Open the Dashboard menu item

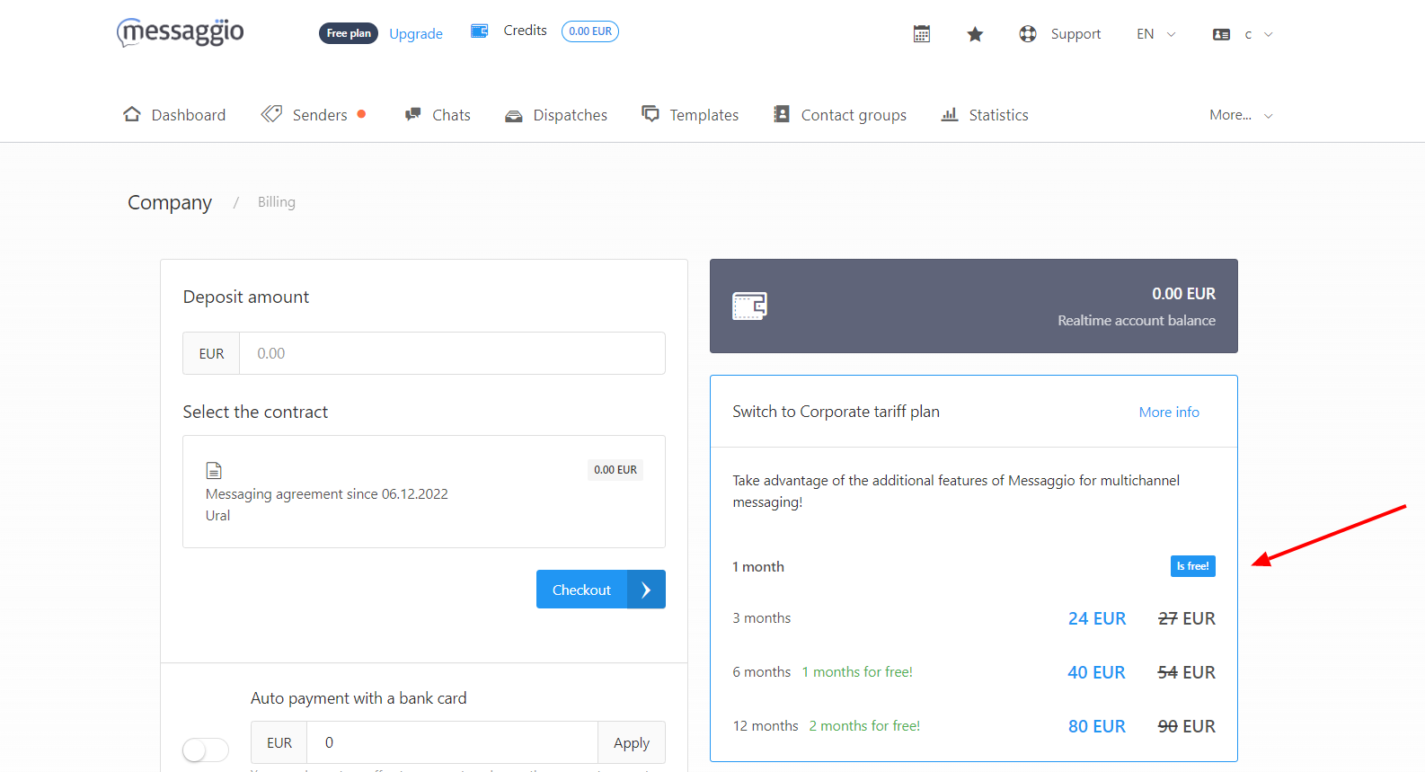(174, 115)
